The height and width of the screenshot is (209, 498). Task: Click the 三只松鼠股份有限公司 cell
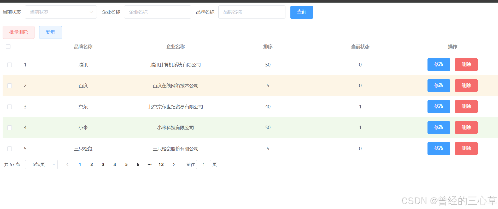pos(175,149)
